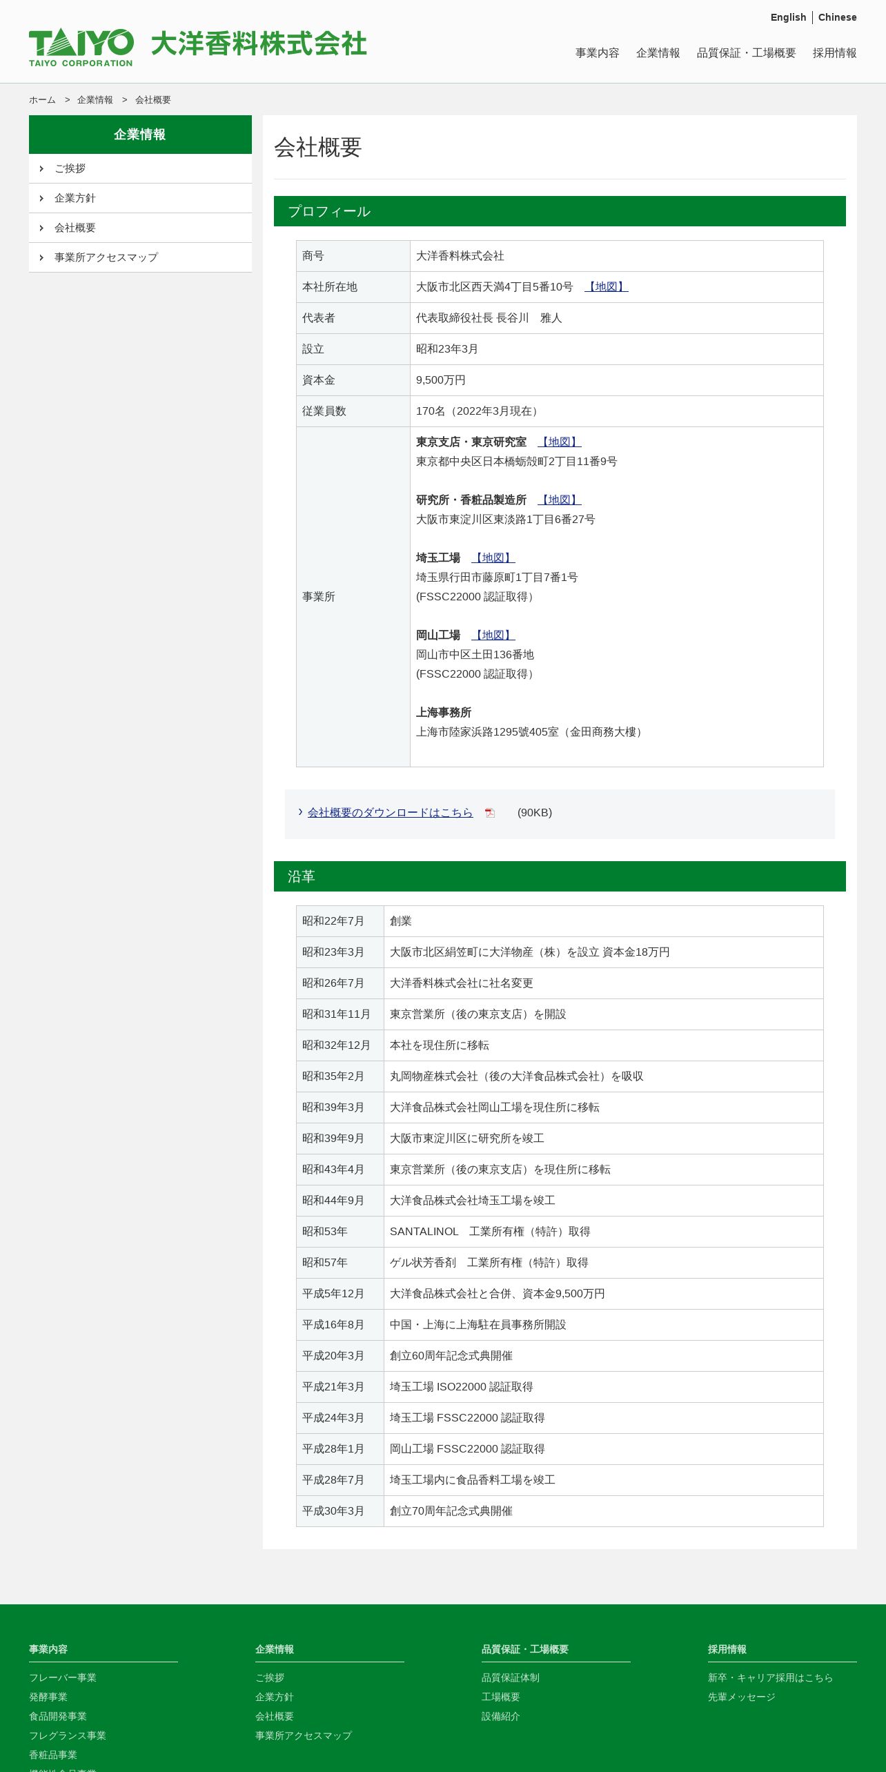Image resolution: width=886 pixels, height=1772 pixels.
Task: Open 事業所アクセスマップ in the footer
Action: click(304, 1735)
